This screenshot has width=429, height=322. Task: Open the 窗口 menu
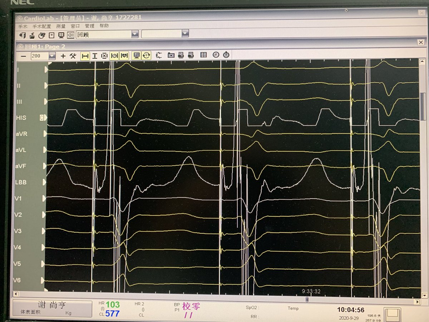coord(75,26)
